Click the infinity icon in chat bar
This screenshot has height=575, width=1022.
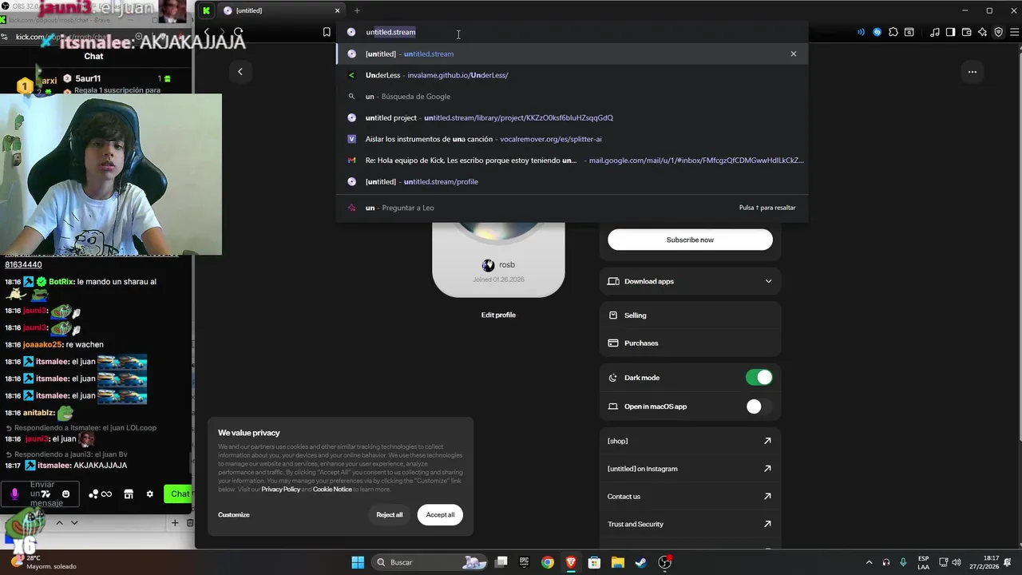pos(106,494)
